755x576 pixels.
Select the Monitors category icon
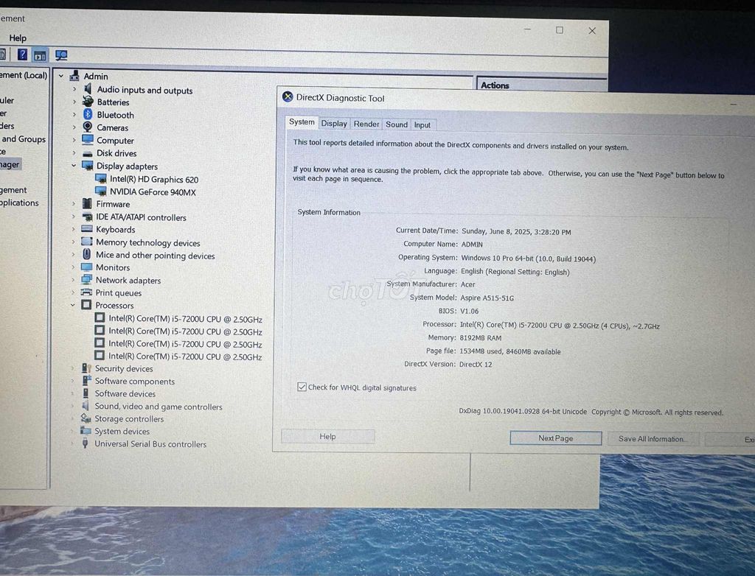87,267
